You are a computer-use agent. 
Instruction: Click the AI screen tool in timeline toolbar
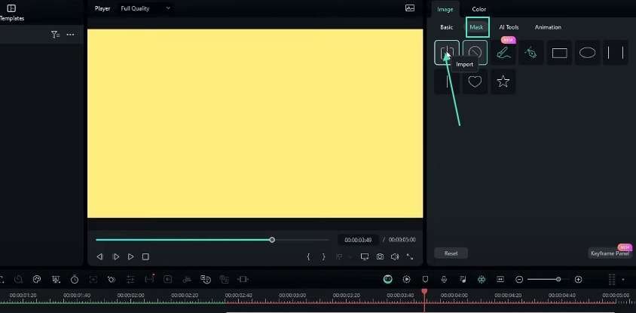tap(56, 279)
